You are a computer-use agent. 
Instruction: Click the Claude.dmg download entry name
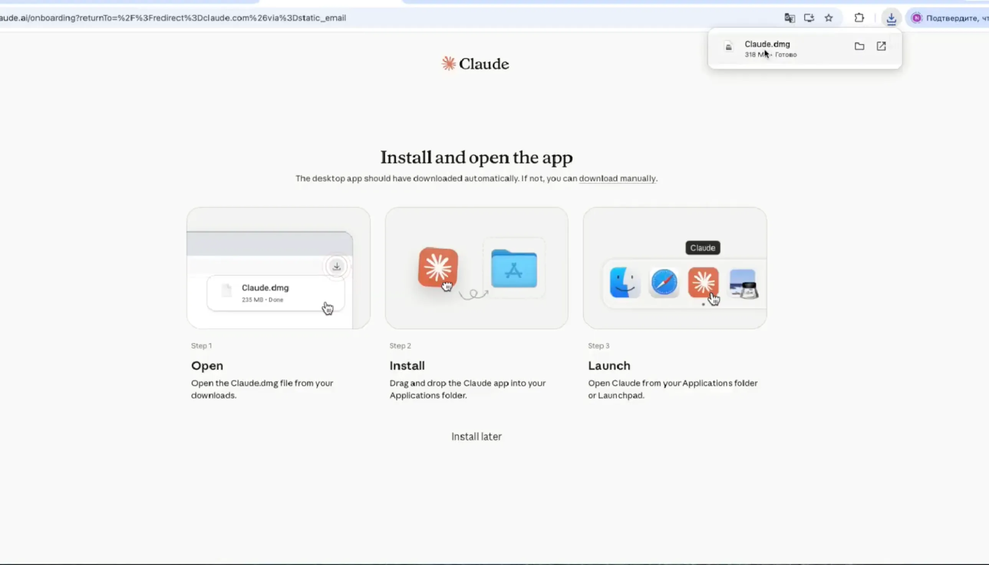[x=767, y=44]
